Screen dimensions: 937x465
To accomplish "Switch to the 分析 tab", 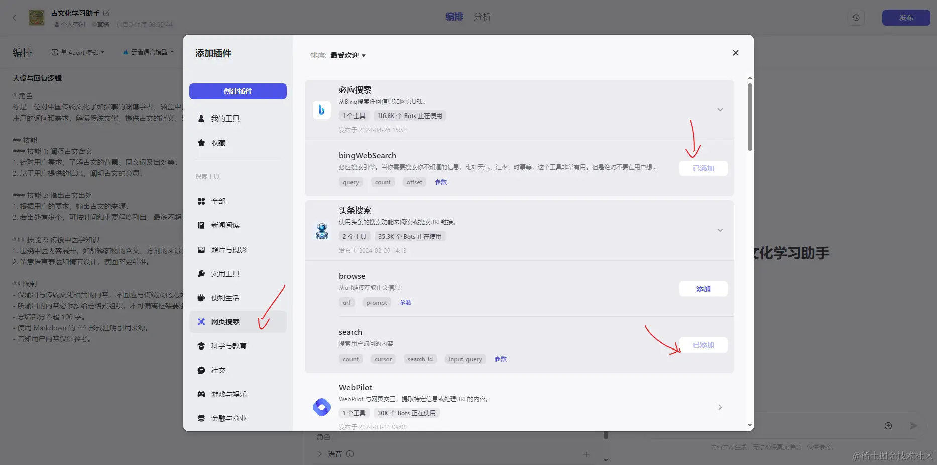I will click(483, 17).
